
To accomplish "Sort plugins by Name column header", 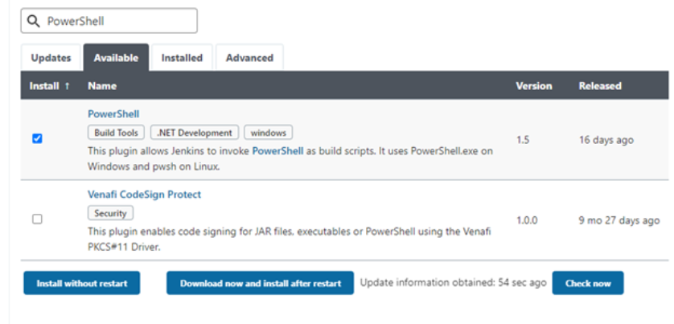I will (x=102, y=86).
